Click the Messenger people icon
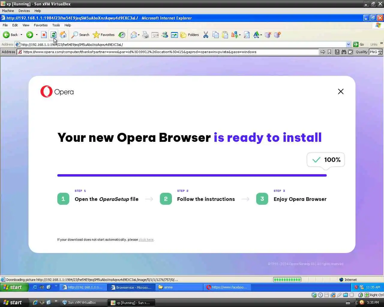Viewport: 384px width, 307px height. coord(165,35)
